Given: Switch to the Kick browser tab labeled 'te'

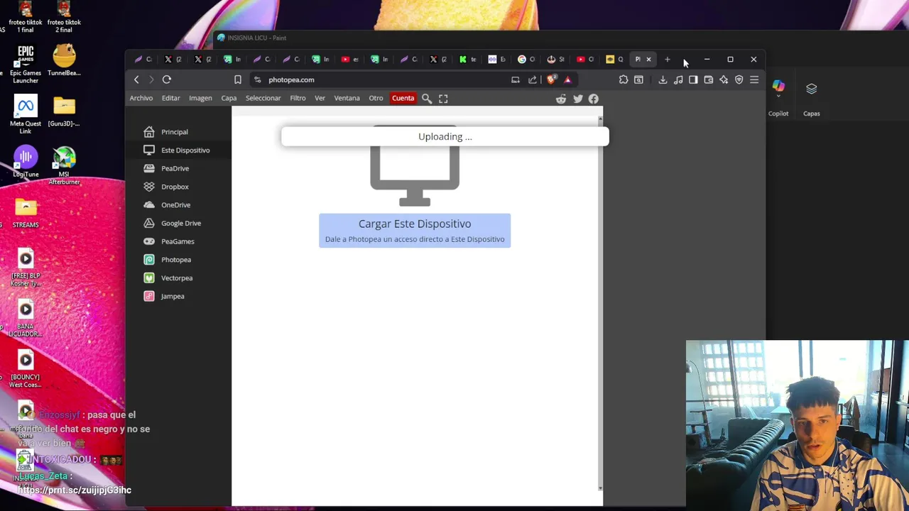Looking at the screenshot, I should (467, 60).
